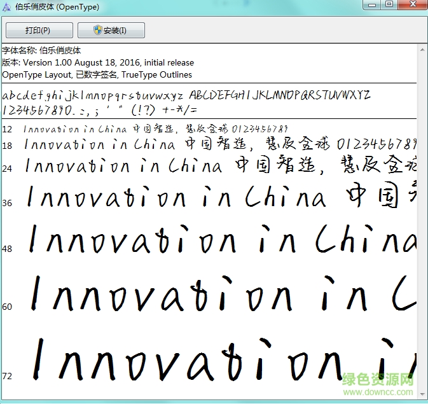
Task: Click the font name line 字体名称: 伯乐俏皮体
Action: [41, 50]
